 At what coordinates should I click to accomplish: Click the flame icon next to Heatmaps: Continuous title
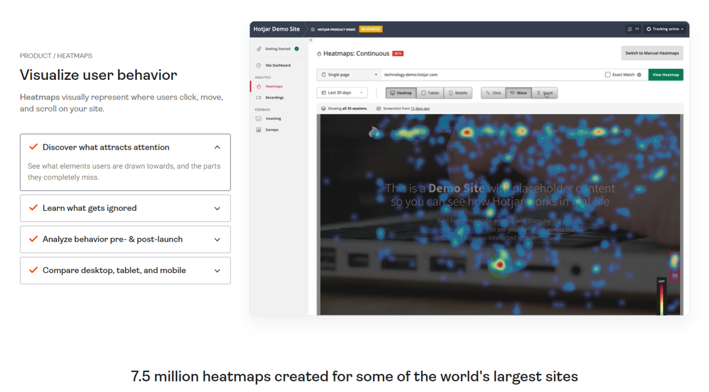(319, 54)
